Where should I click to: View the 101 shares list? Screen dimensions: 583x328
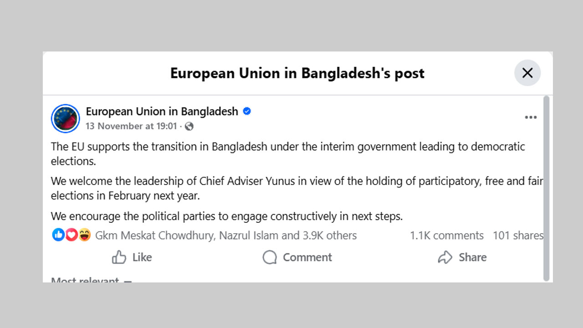pyautogui.click(x=518, y=236)
